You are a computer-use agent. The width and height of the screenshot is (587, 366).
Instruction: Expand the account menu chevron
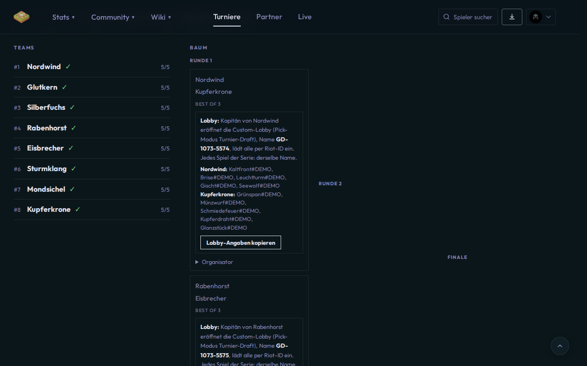(548, 17)
